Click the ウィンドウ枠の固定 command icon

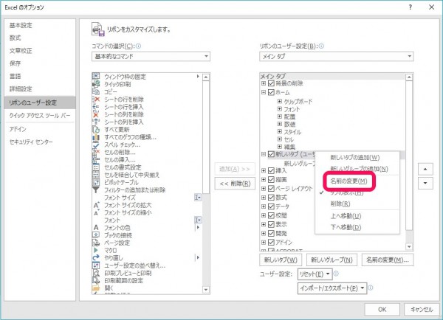pos(96,76)
